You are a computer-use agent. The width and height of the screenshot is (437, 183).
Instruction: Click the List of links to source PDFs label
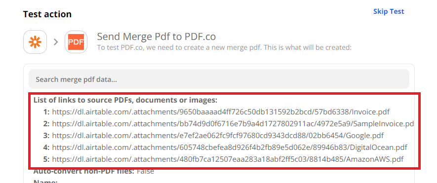[125, 100]
